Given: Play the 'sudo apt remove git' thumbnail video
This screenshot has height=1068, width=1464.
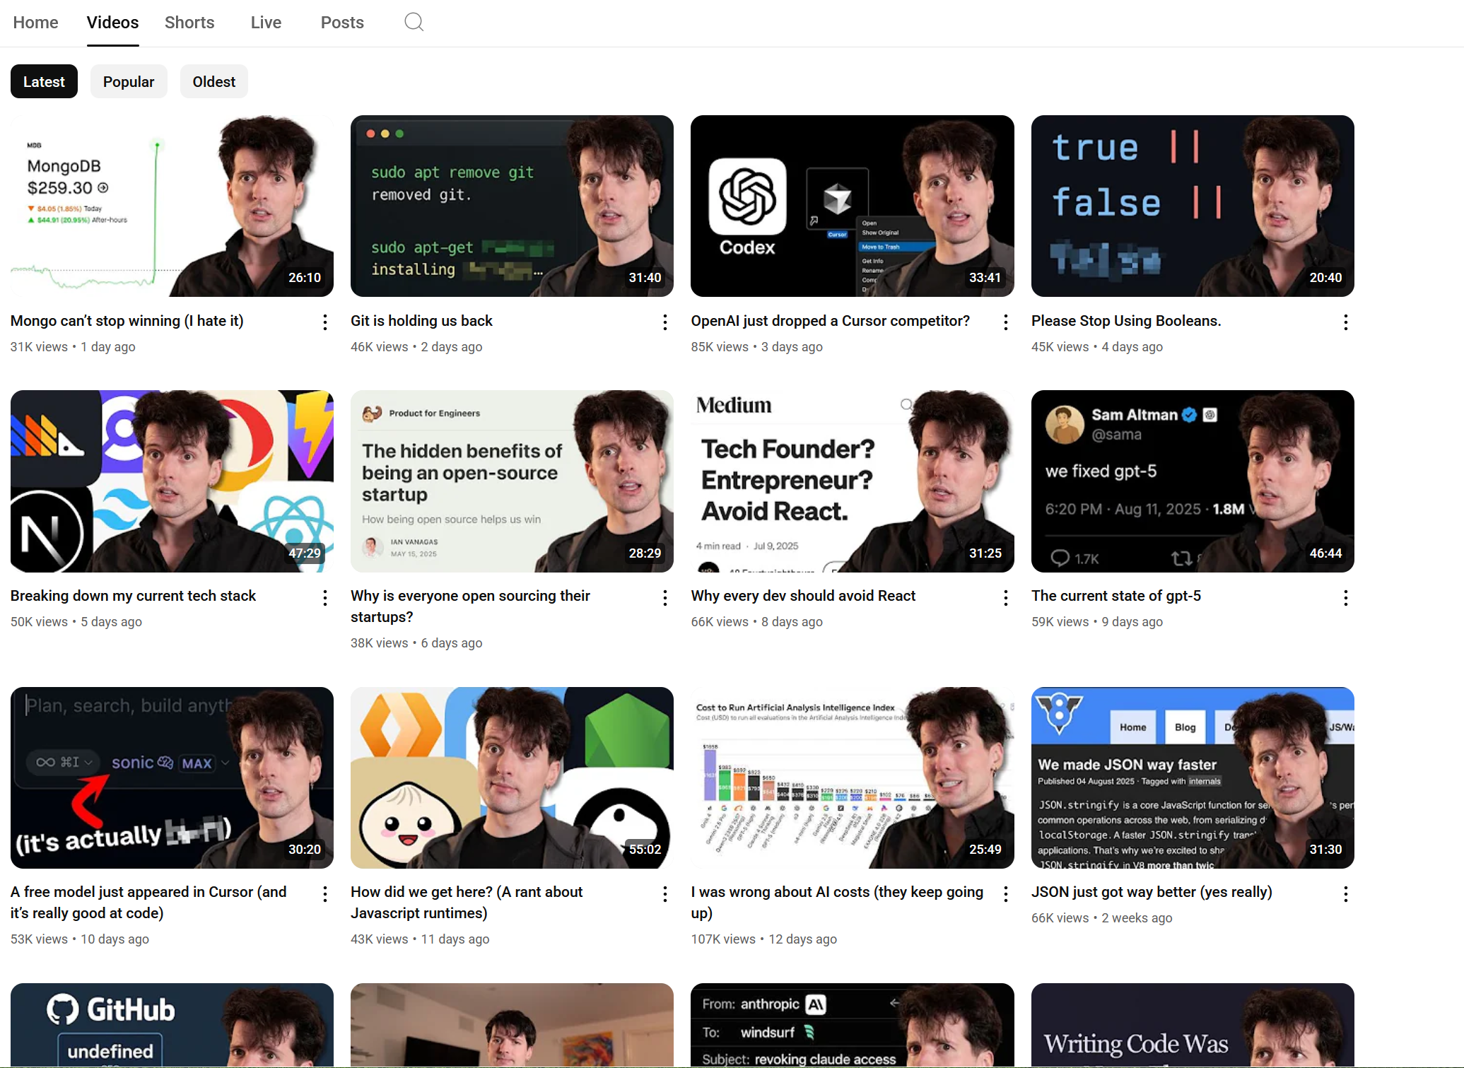Looking at the screenshot, I should point(512,206).
